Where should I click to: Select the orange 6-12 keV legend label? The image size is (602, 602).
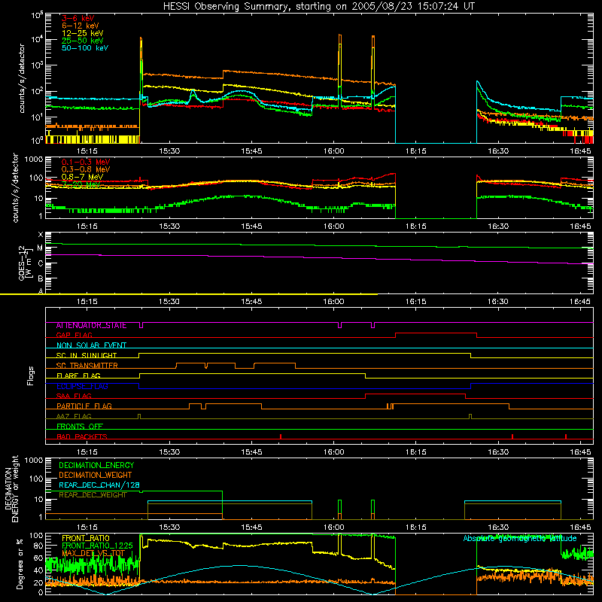[x=81, y=26]
